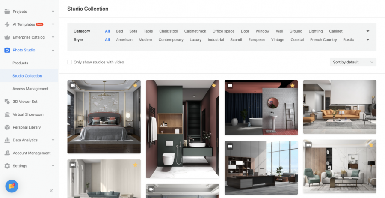Filter style by Industrial
The height and width of the screenshot is (198, 385).
coord(216,40)
